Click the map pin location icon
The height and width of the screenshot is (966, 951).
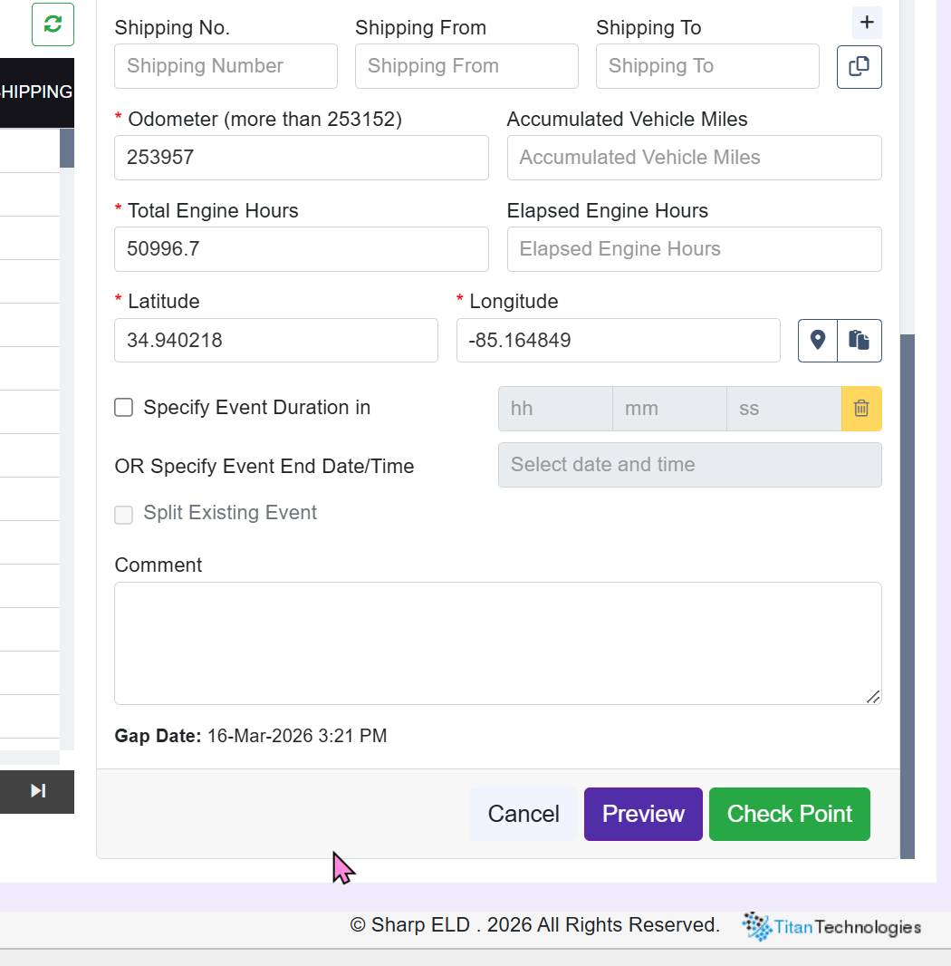coord(817,340)
